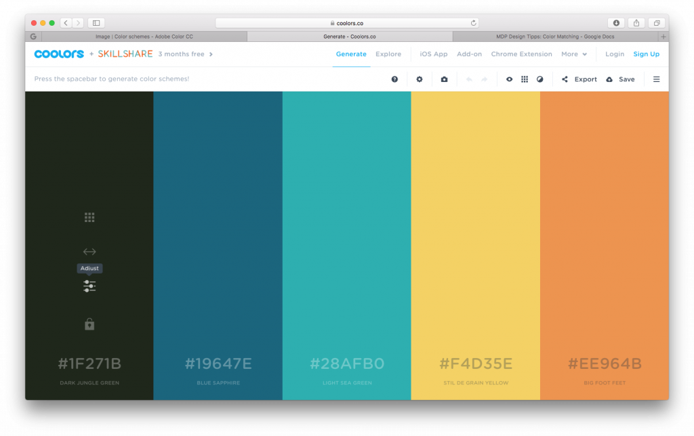This screenshot has width=694, height=436.
Task: Open the help question mark icon
Action: click(394, 79)
